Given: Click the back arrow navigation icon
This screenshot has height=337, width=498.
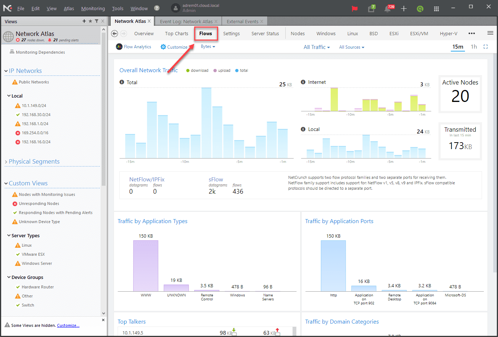Looking at the screenshot, I should tap(114, 33).
